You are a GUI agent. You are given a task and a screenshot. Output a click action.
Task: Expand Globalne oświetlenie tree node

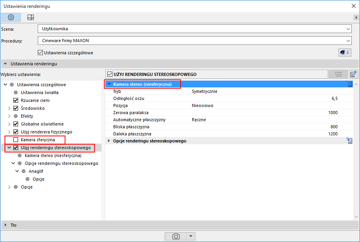pyautogui.click(x=9, y=124)
